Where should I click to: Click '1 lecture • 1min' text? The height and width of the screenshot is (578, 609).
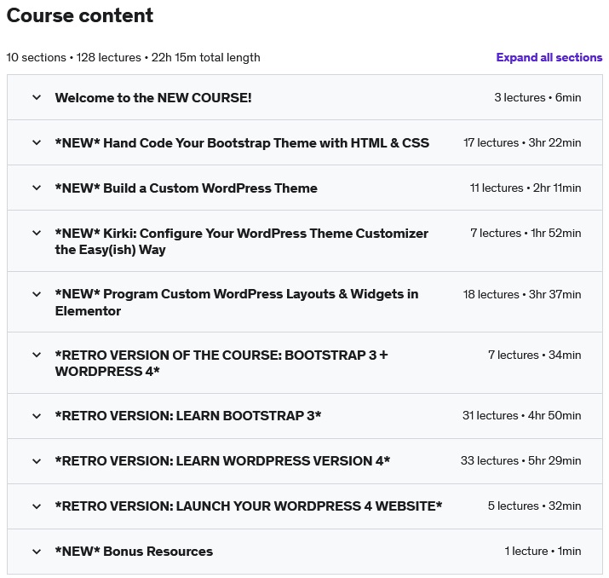pyautogui.click(x=543, y=551)
